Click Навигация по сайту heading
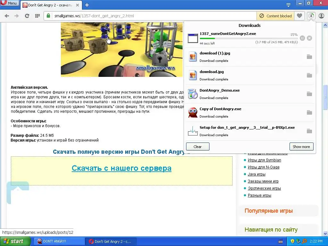The width and height of the screenshot is (328, 246). point(271,230)
